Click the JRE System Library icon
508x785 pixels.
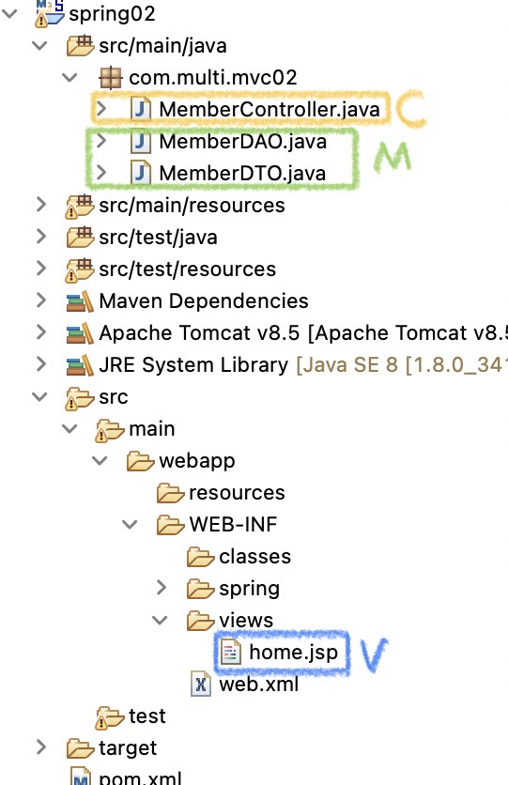pos(80,365)
